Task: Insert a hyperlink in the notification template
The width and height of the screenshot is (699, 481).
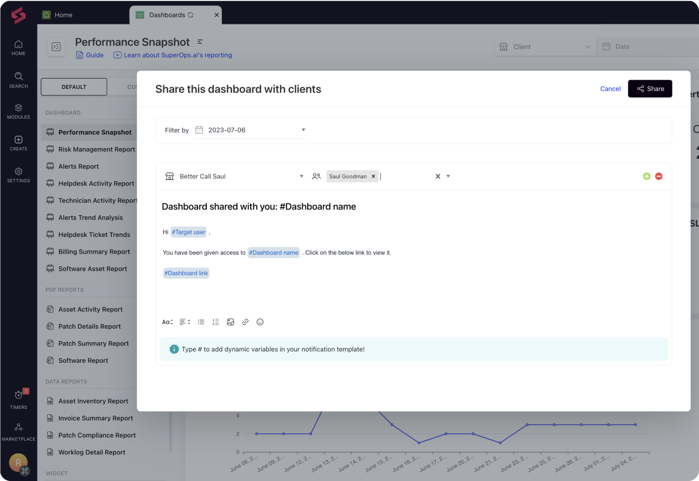Action: (x=245, y=322)
